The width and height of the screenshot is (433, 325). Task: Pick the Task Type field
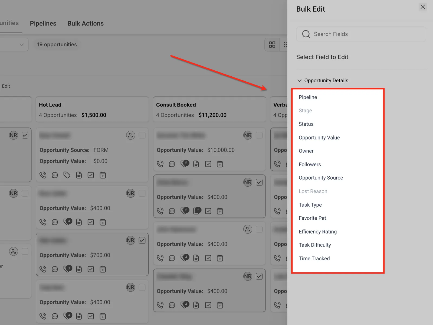(x=310, y=205)
